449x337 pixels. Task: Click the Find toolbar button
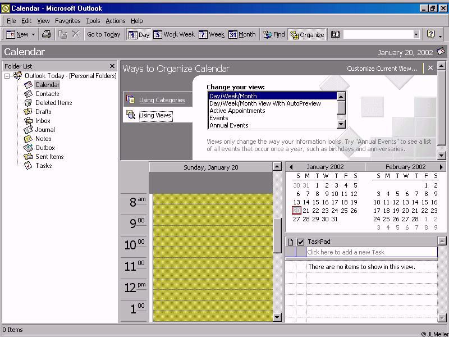(274, 34)
